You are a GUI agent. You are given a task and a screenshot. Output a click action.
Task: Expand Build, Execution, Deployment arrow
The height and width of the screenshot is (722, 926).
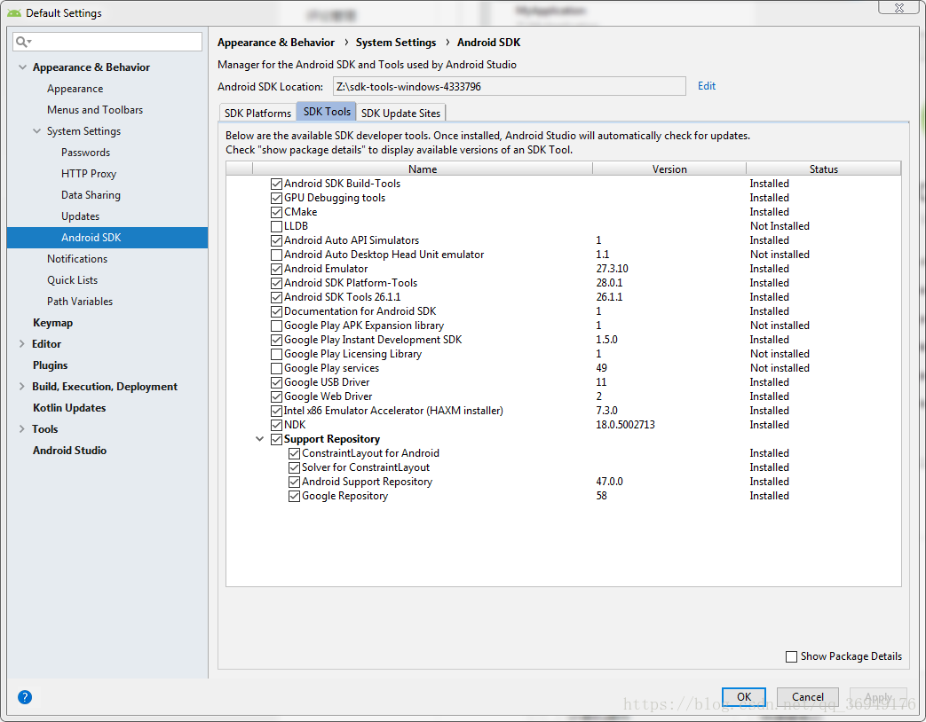(x=22, y=387)
